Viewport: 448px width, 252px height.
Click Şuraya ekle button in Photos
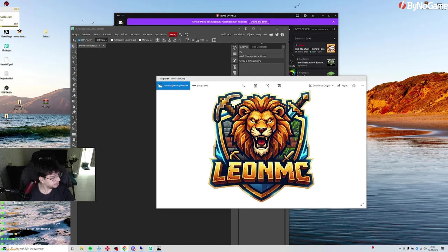point(200,85)
